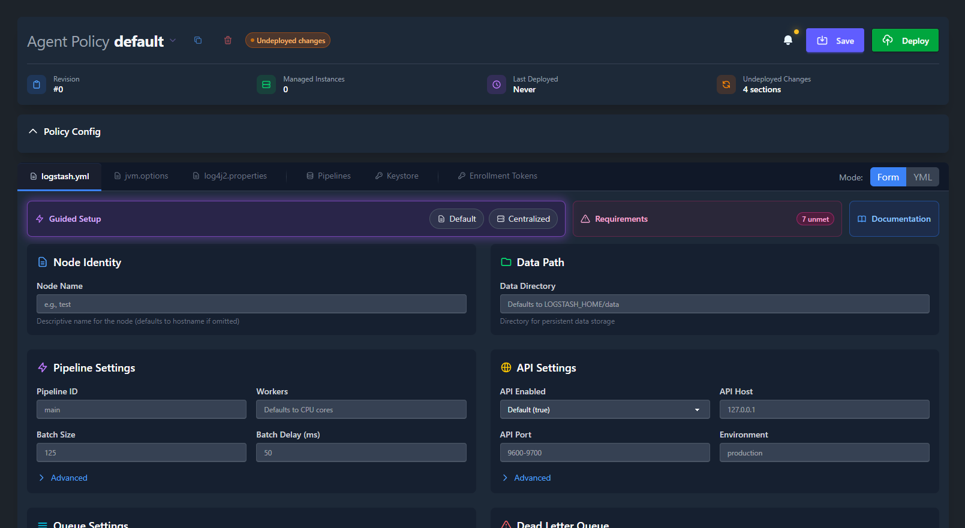The height and width of the screenshot is (528, 965).
Task: Save the agent policy
Action: click(835, 40)
